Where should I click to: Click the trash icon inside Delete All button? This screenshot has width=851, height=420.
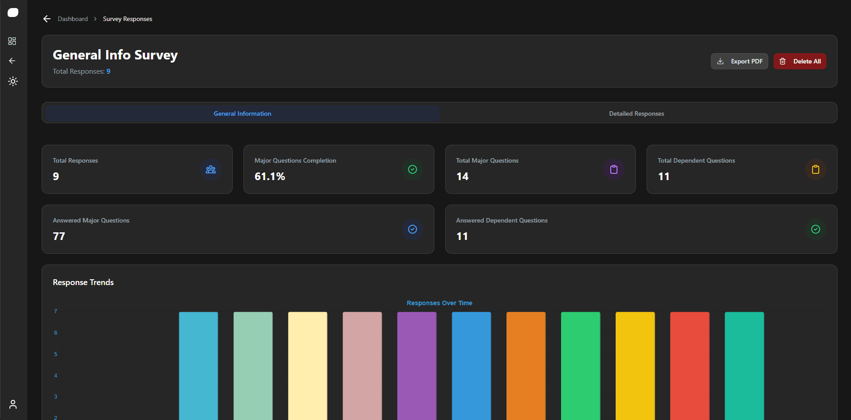(783, 61)
